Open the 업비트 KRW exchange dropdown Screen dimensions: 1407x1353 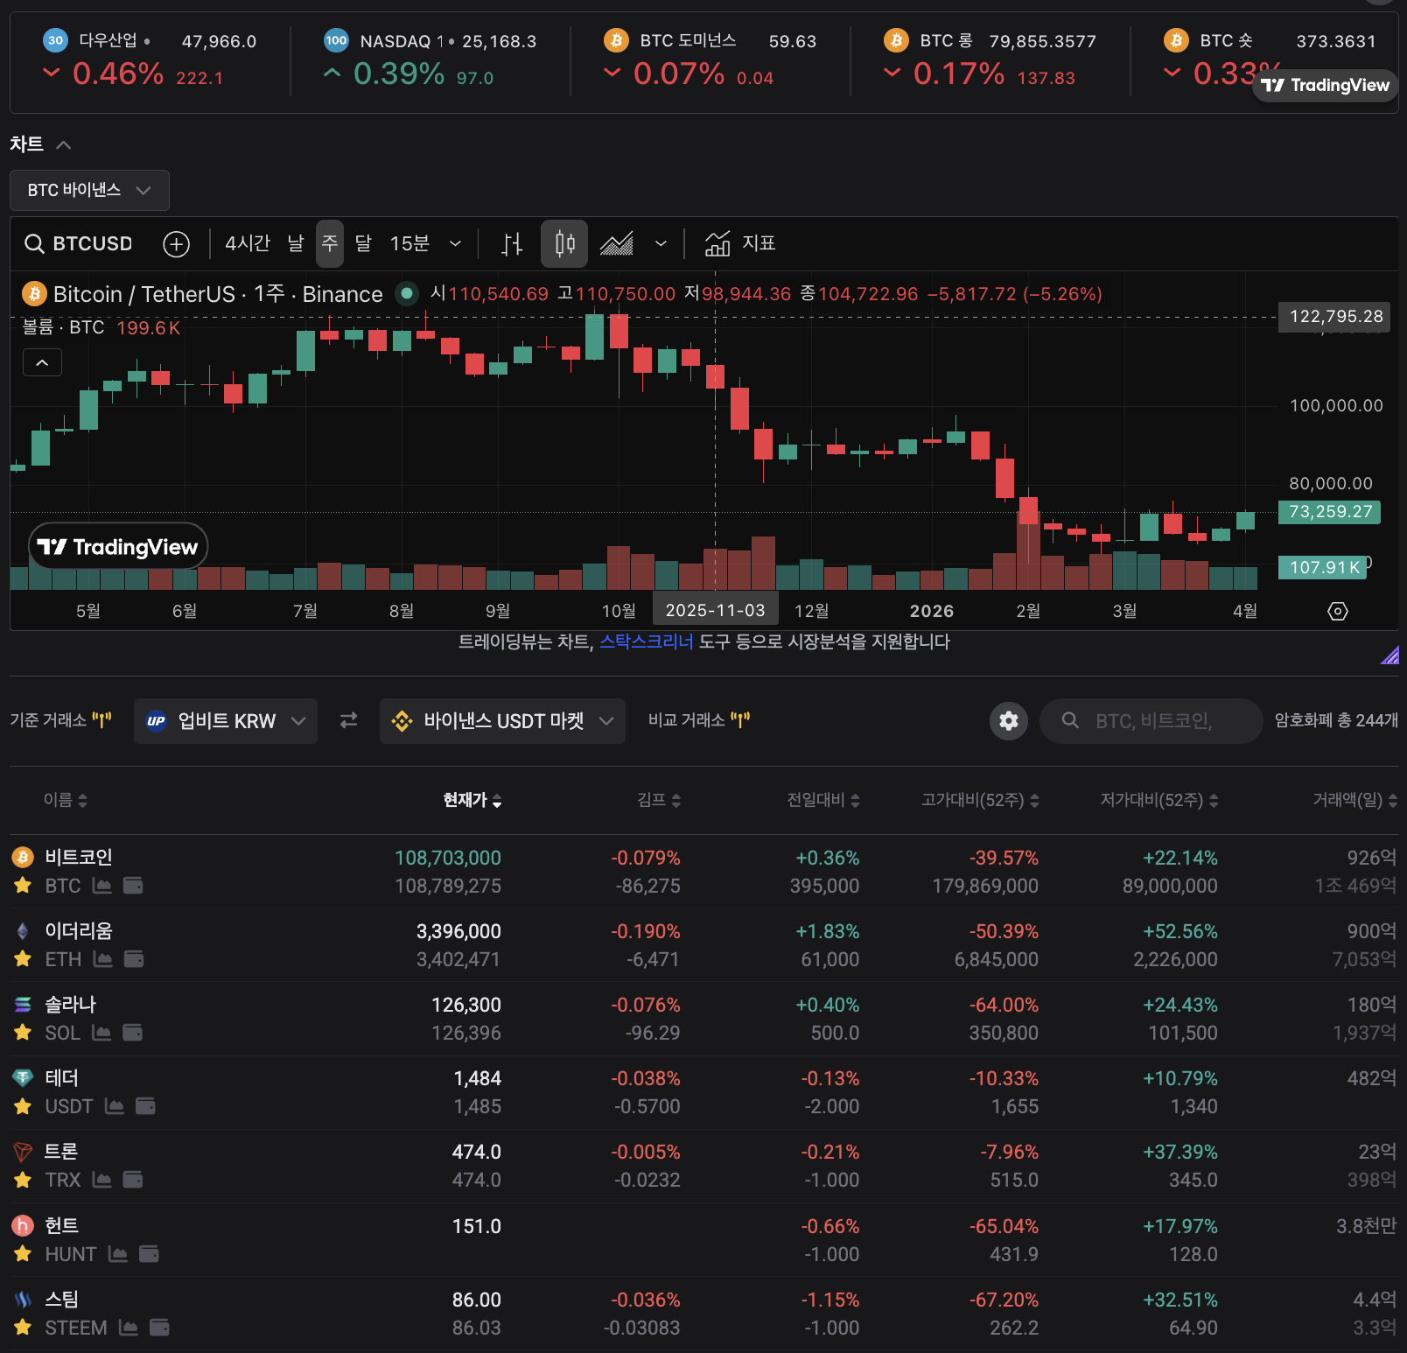click(226, 720)
